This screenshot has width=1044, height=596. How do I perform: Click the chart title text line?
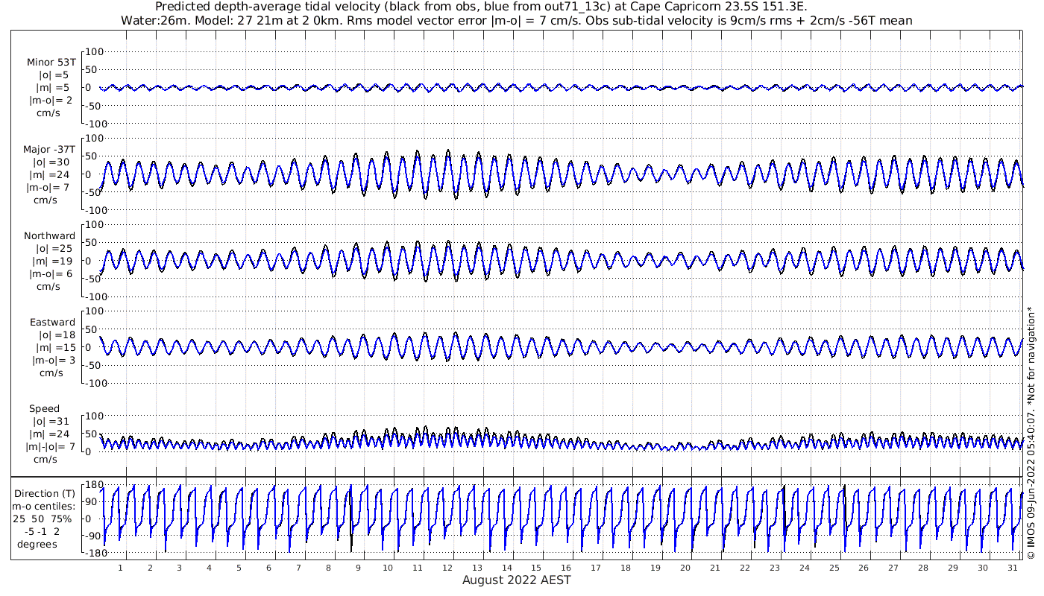(x=515, y=7)
